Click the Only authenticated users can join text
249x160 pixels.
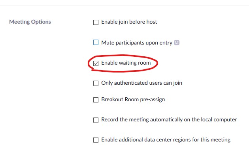point(141,83)
